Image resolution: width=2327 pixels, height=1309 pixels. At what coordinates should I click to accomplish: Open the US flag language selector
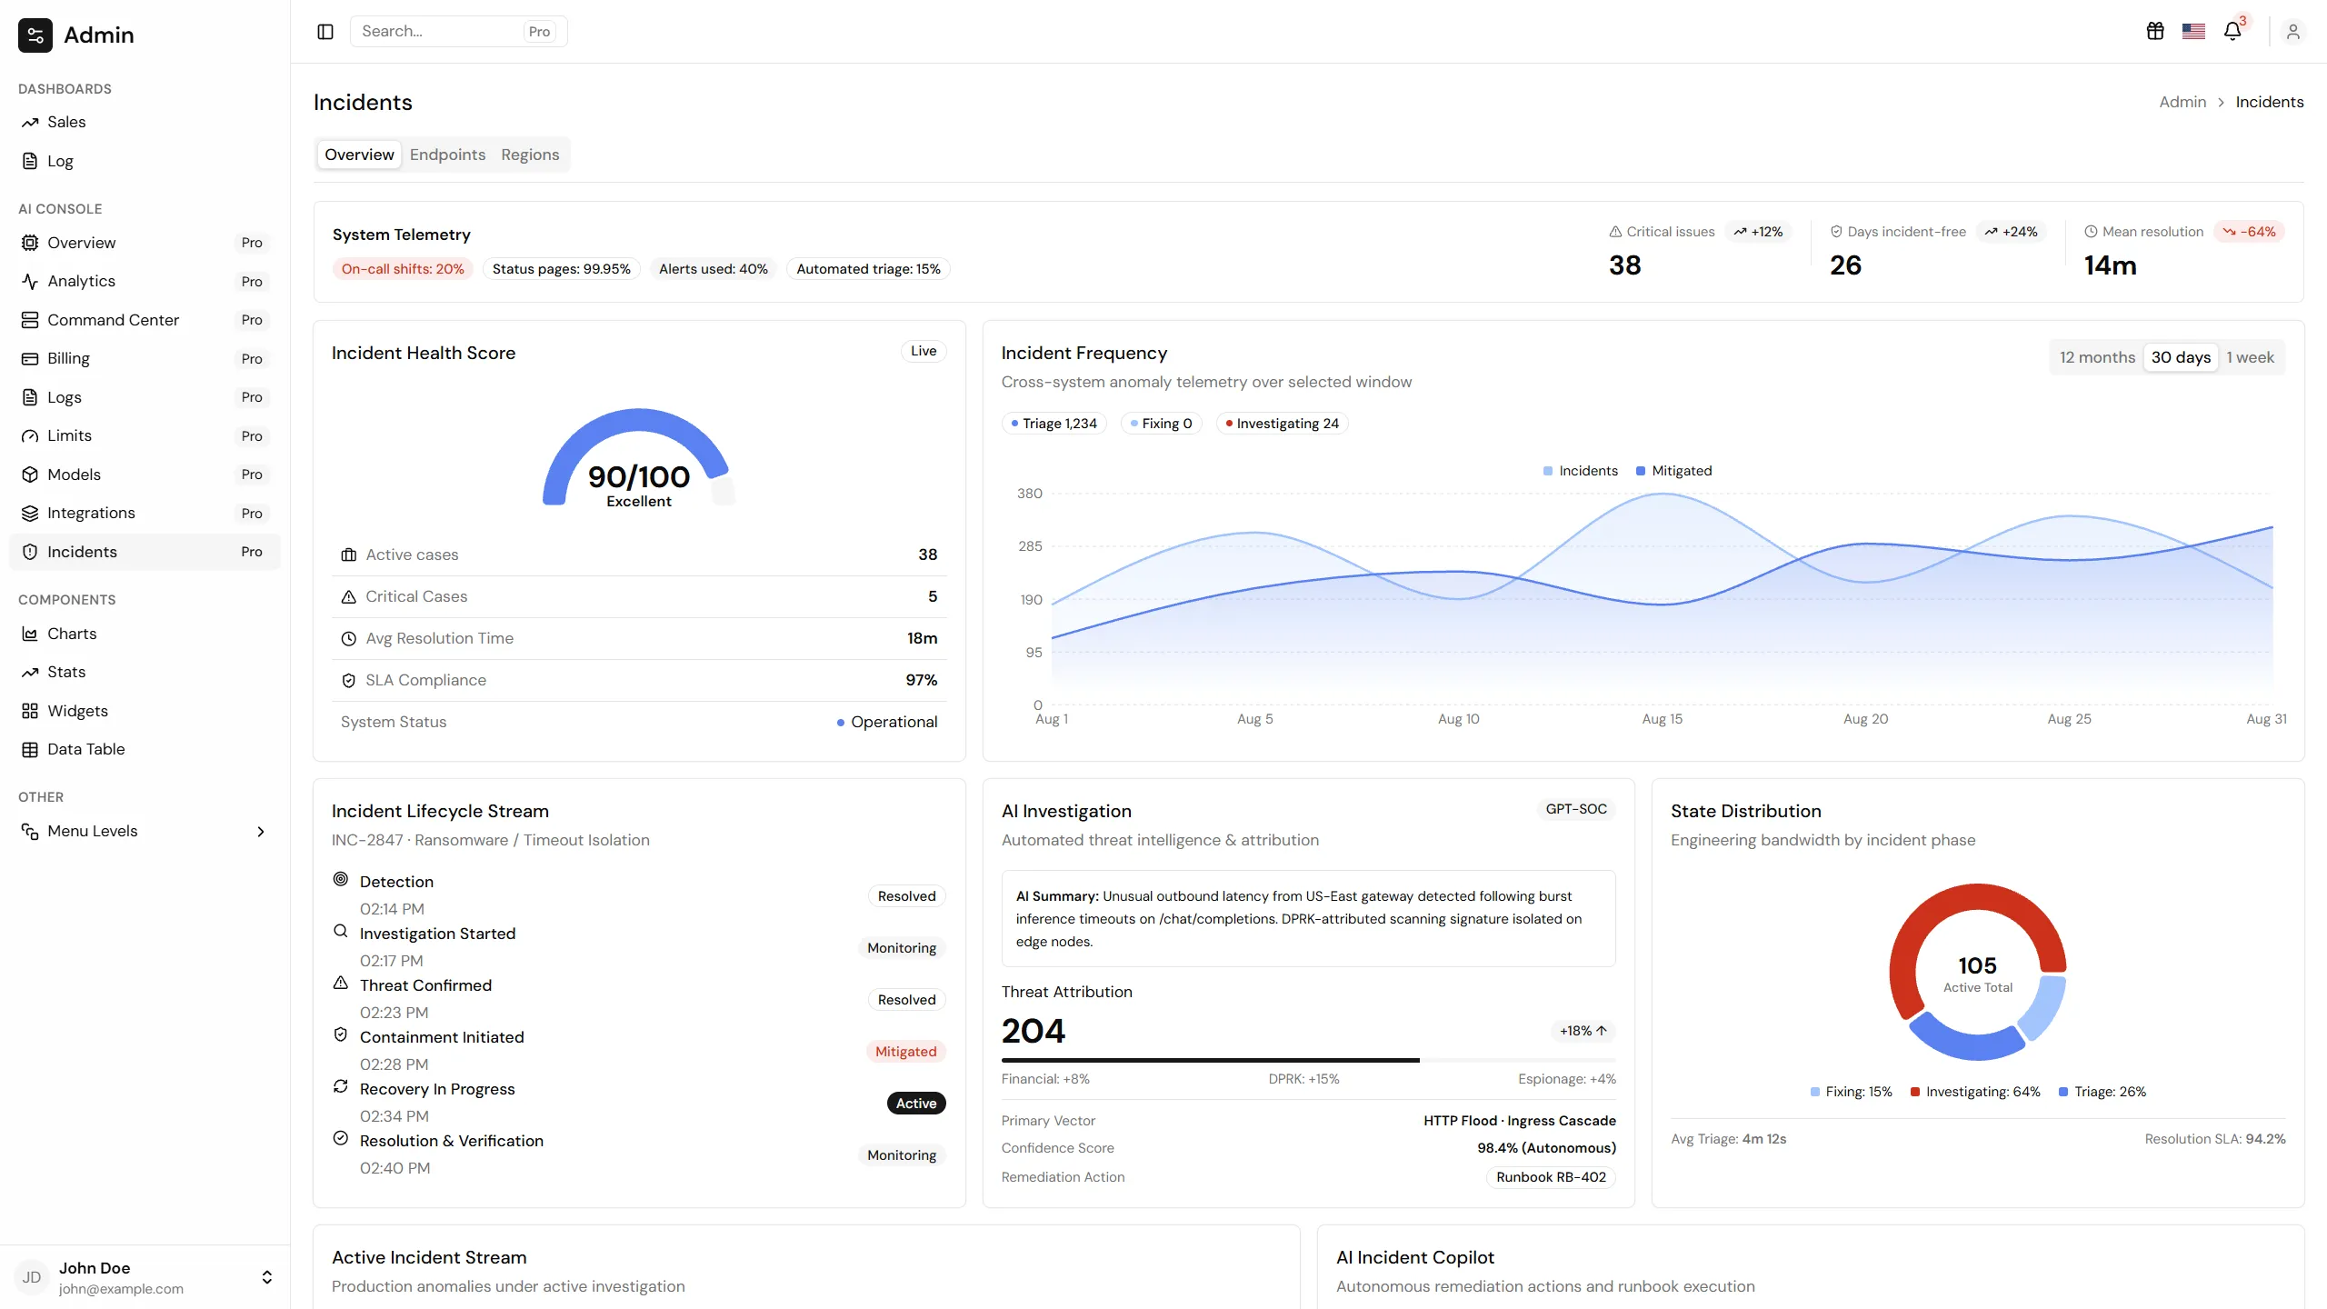[x=2193, y=32]
